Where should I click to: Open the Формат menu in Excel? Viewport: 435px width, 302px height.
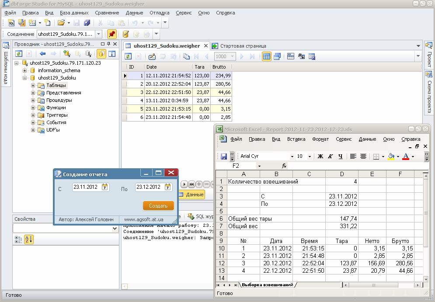(x=320, y=139)
